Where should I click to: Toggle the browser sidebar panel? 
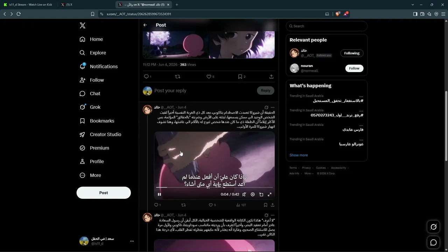[415, 14]
